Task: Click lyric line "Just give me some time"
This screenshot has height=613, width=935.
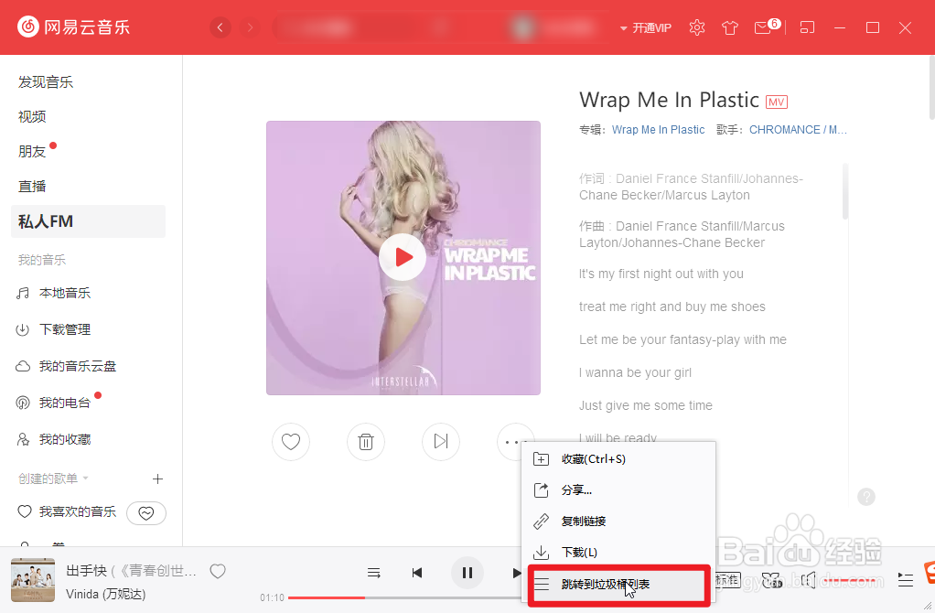Action: click(x=645, y=405)
